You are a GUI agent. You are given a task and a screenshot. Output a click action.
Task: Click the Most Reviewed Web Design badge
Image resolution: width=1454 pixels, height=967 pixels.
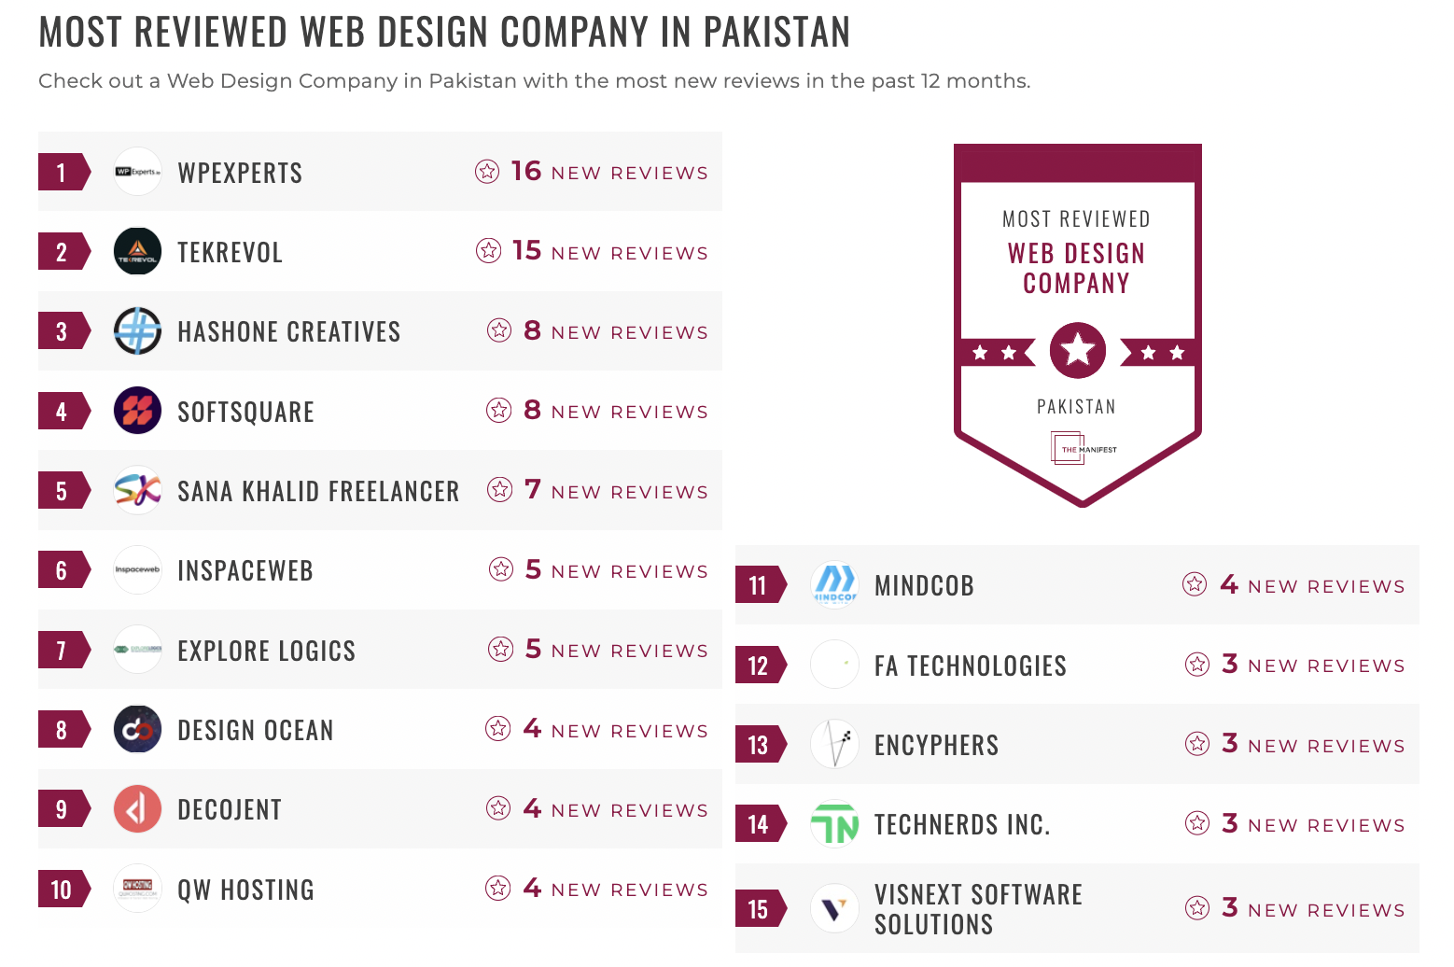point(1078,325)
